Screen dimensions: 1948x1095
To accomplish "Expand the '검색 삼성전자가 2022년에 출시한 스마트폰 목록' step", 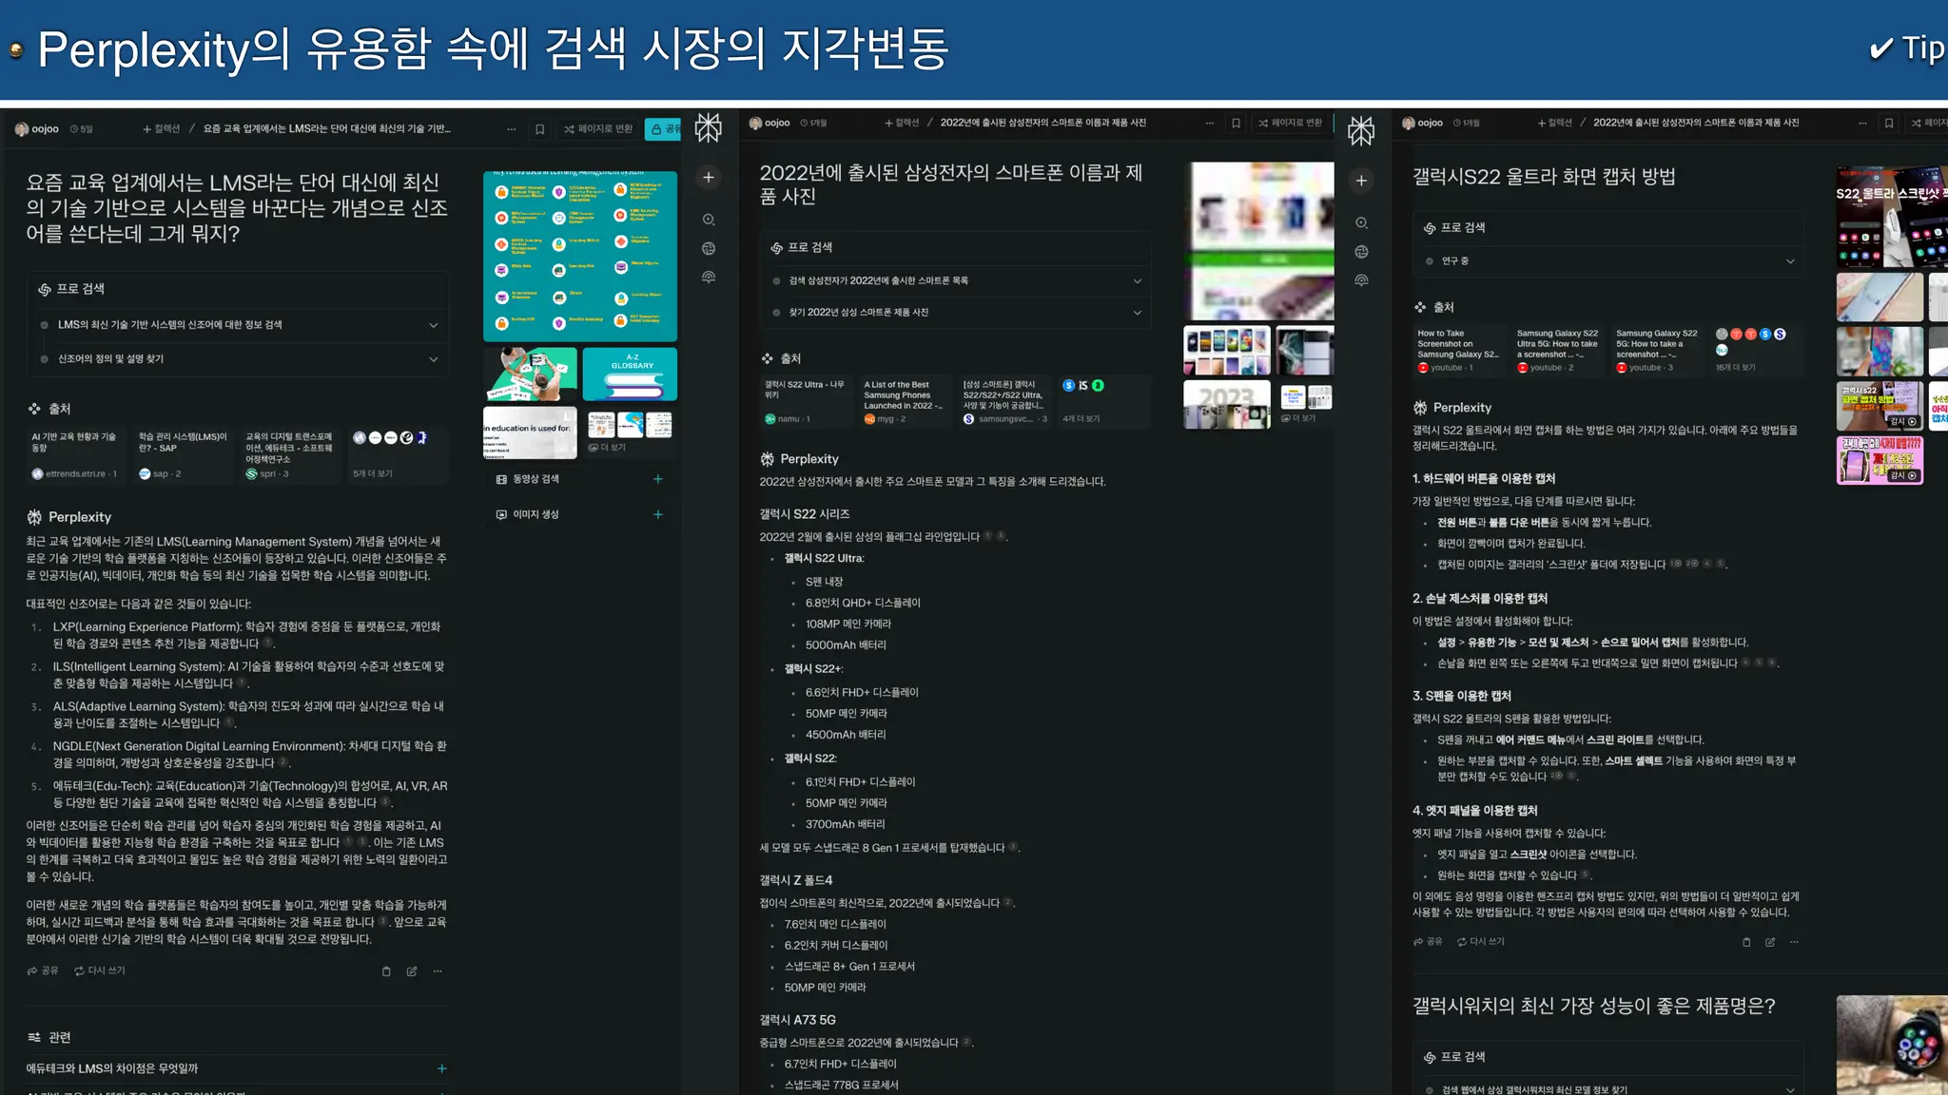I will (x=956, y=280).
